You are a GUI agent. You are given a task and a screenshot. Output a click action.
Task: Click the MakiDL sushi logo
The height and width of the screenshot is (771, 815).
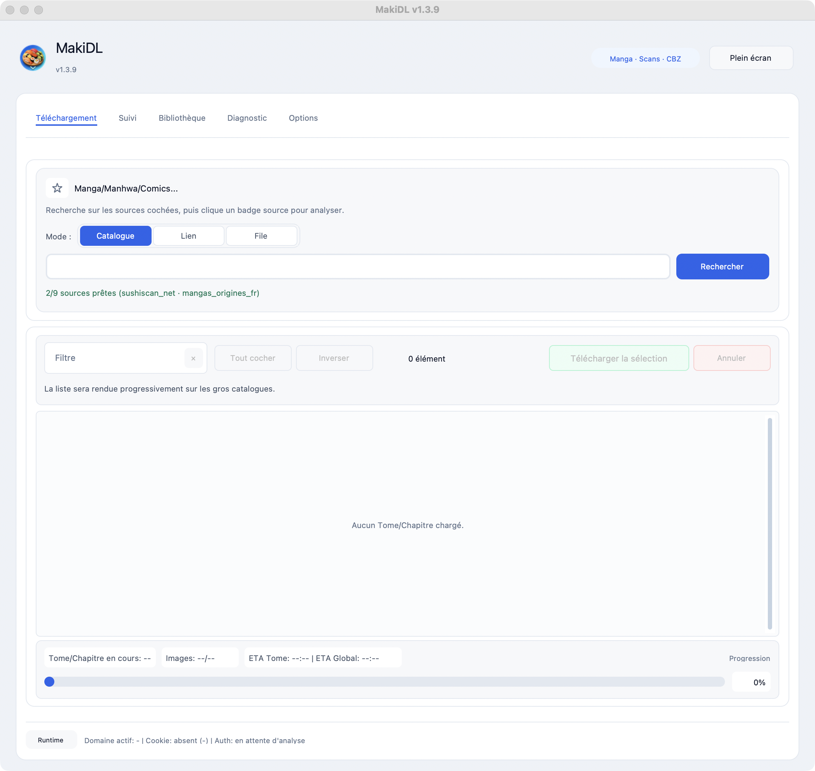[x=33, y=58]
